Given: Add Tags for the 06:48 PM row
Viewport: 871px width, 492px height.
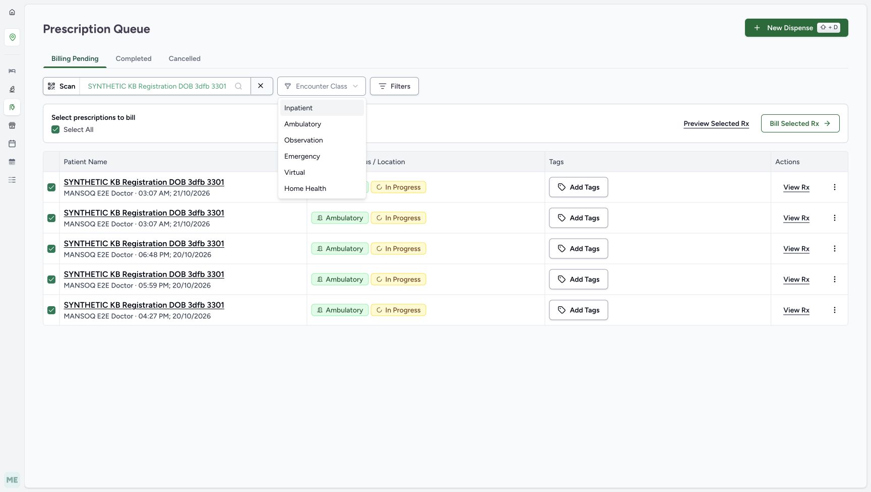Looking at the screenshot, I should coord(579,249).
